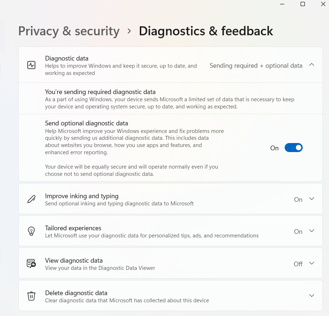Image resolution: width=329 pixels, height=316 pixels.
Task: Expand the Delete diagnostic data section
Action: [311, 295]
